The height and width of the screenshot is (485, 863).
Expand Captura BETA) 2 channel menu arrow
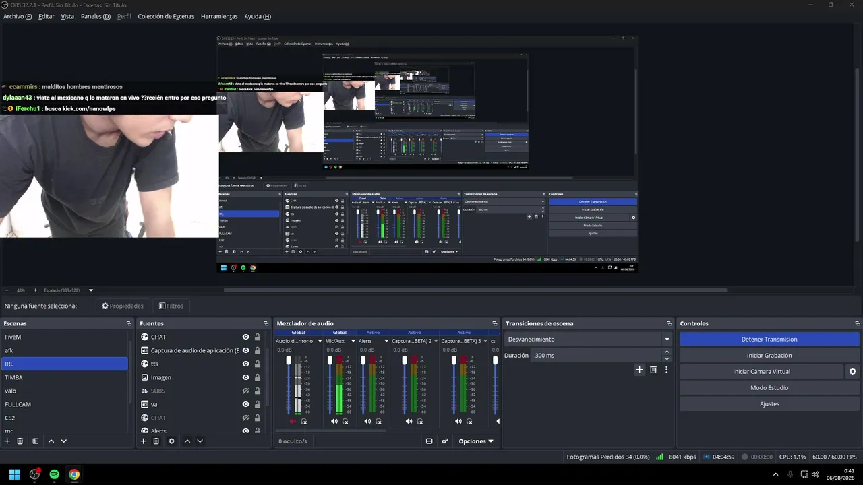(x=437, y=341)
